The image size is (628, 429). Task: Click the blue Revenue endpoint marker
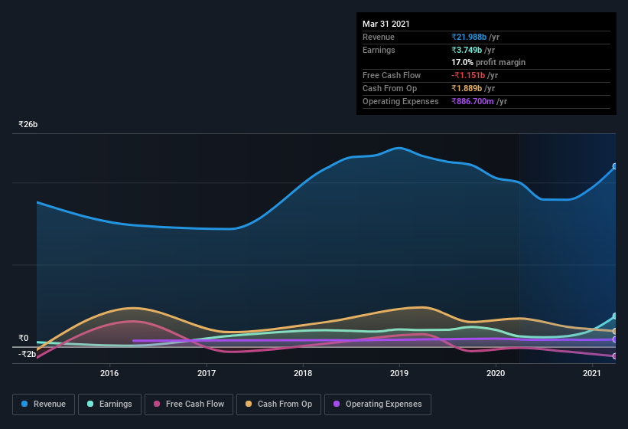(x=615, y=166)
